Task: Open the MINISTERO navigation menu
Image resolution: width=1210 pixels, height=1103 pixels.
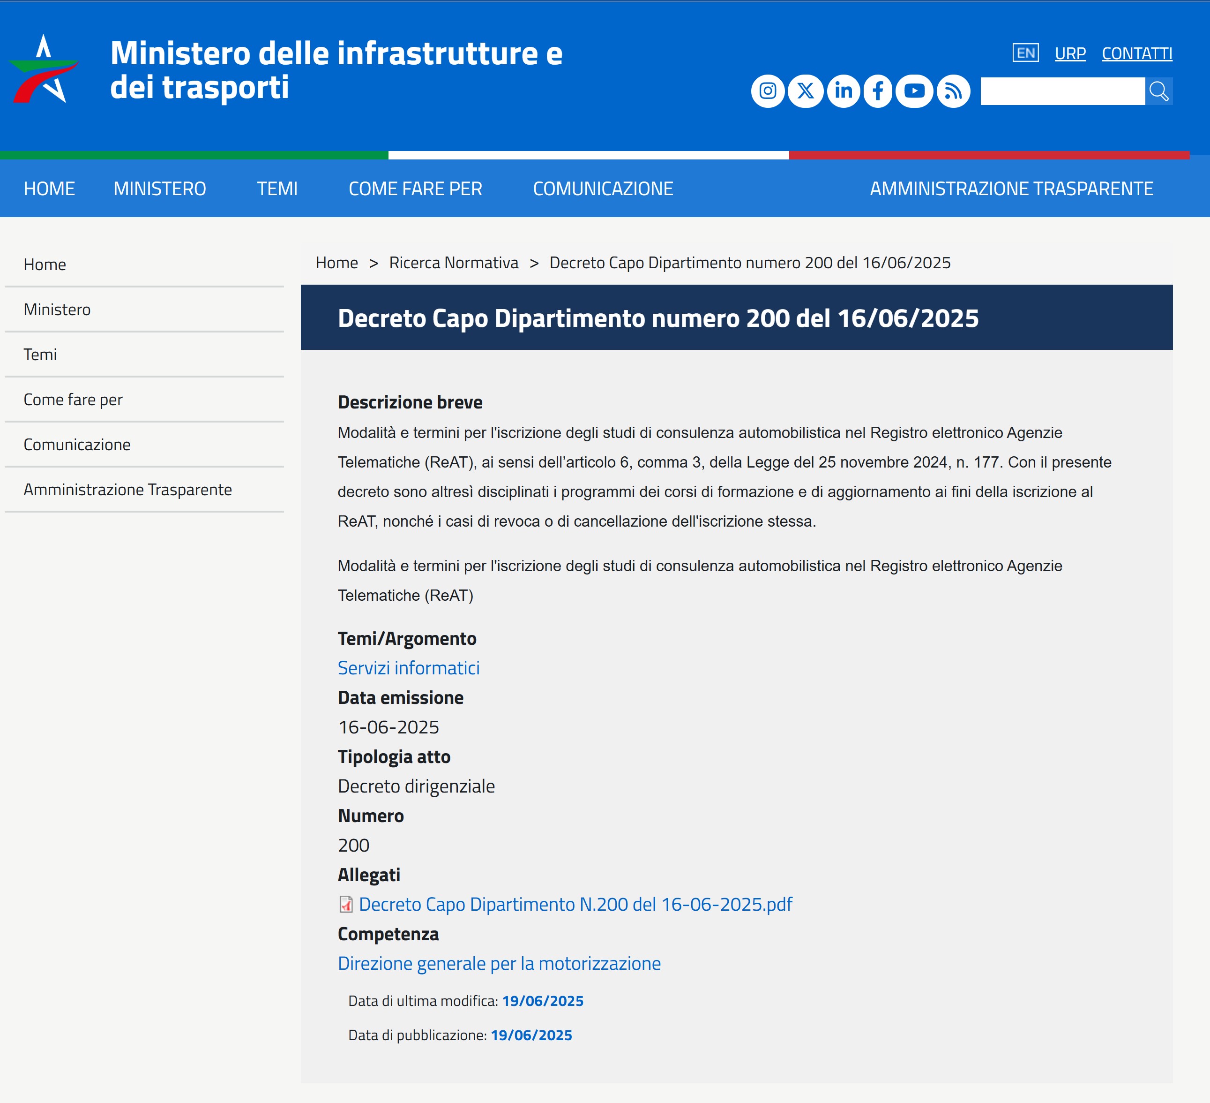Action: (x=160, y=189)
